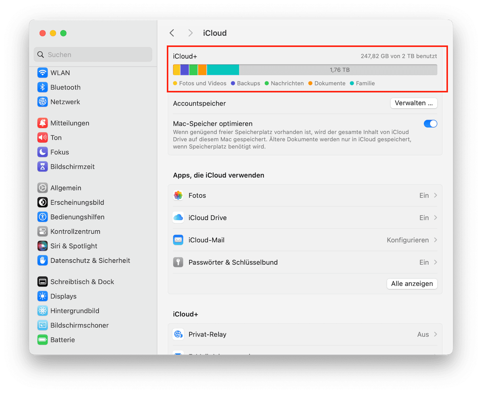Click the Siri & Spotlight icon
482x393 pixels.
tap(42, 246)
